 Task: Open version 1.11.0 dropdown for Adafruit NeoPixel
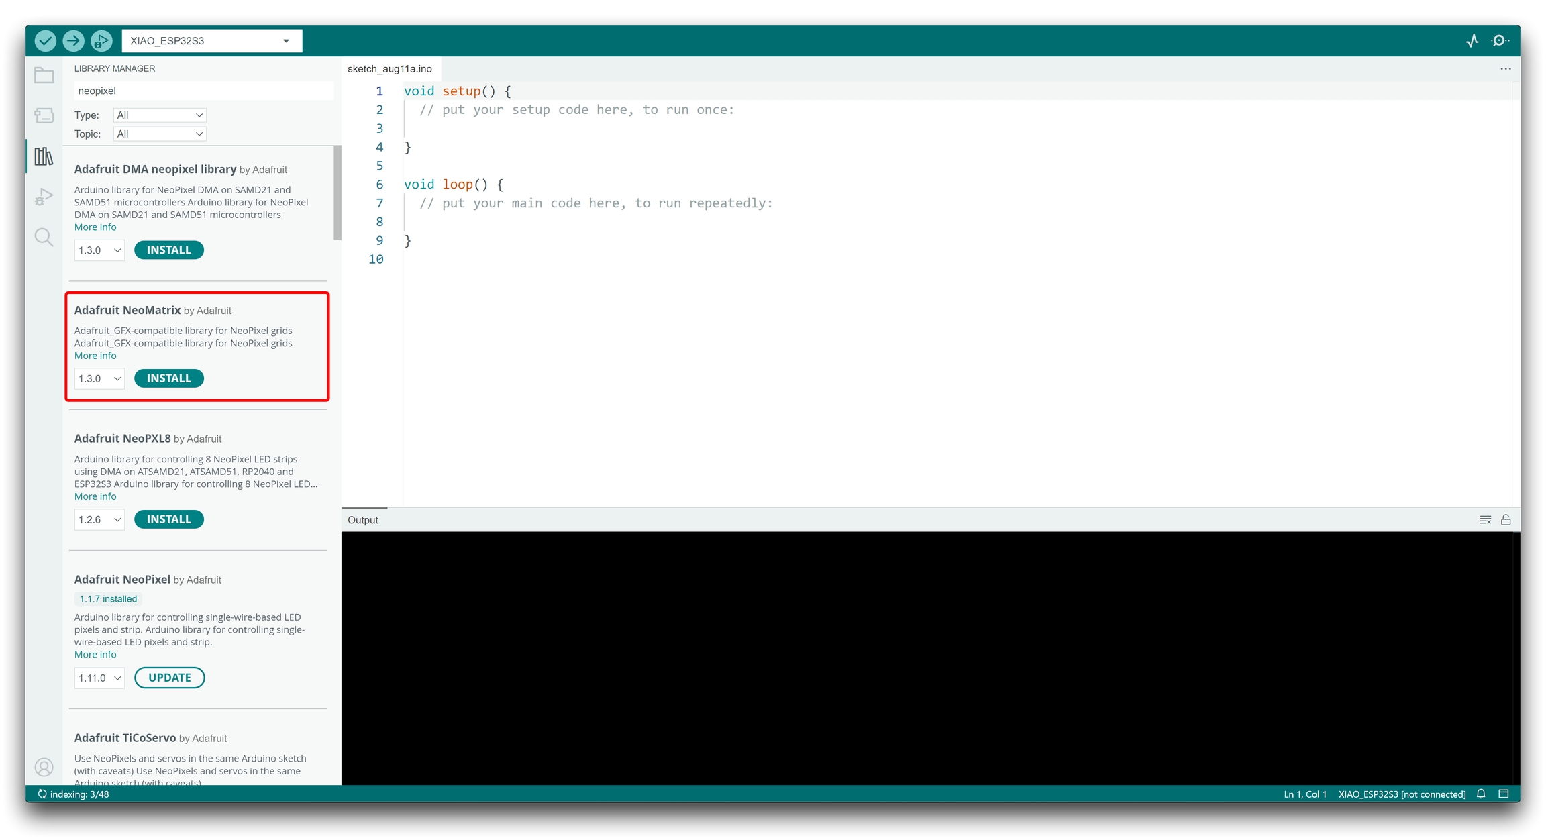coord(99,678)
